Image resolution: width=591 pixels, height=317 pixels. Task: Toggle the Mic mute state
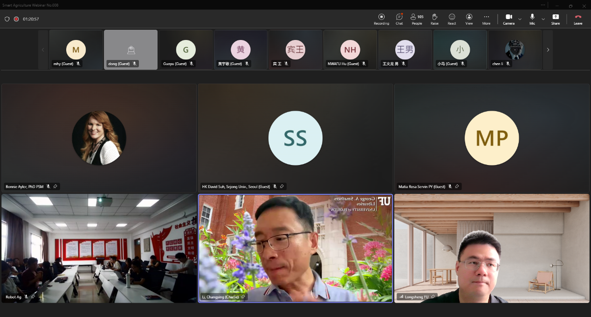tap(532, 19)
